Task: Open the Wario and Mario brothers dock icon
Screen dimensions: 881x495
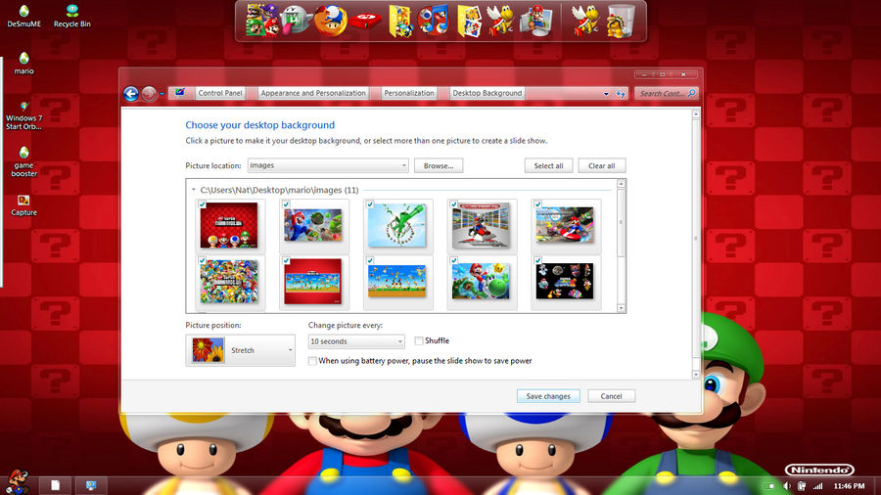Action: (x=261, y=21)
